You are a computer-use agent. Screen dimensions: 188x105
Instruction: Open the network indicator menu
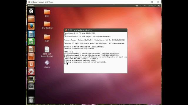[141, 6]
